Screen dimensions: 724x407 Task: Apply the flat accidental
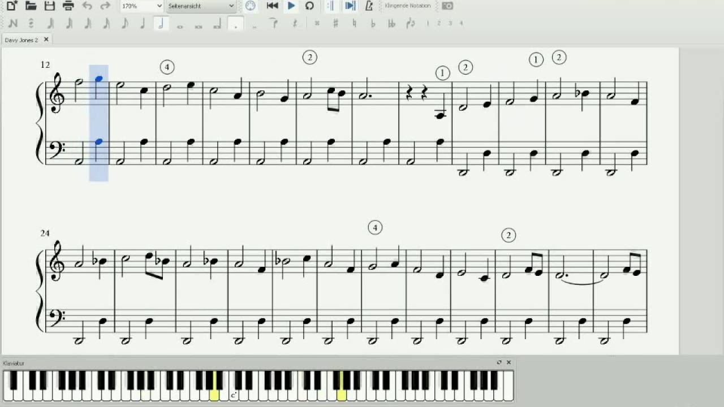tap(373, 23)
